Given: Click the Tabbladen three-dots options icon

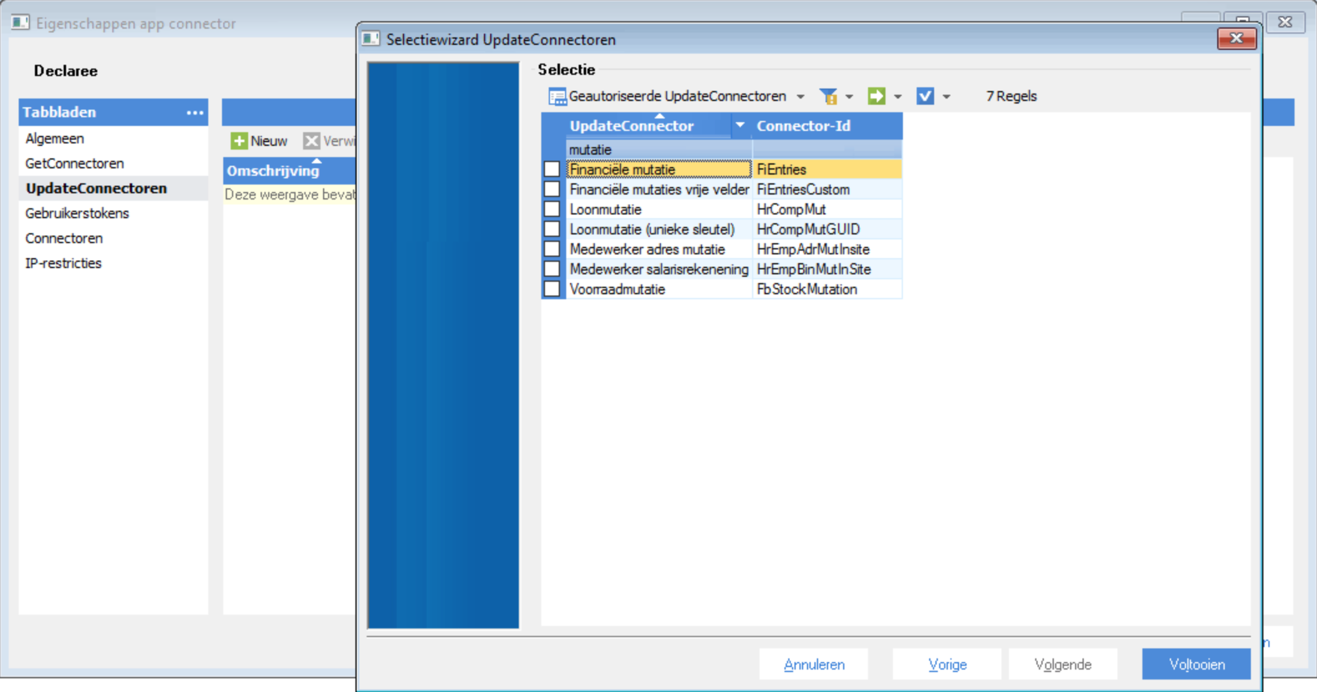Looking at the screenshot, I should (195, 113).
